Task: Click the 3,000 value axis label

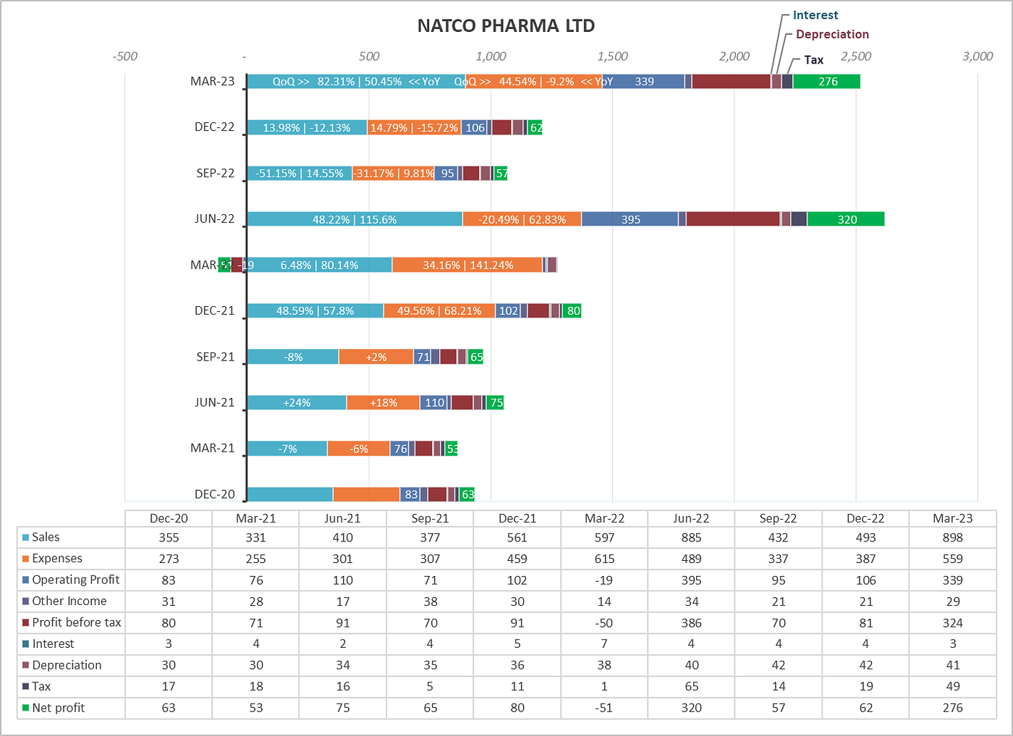Action: click(x=978, y=56)
